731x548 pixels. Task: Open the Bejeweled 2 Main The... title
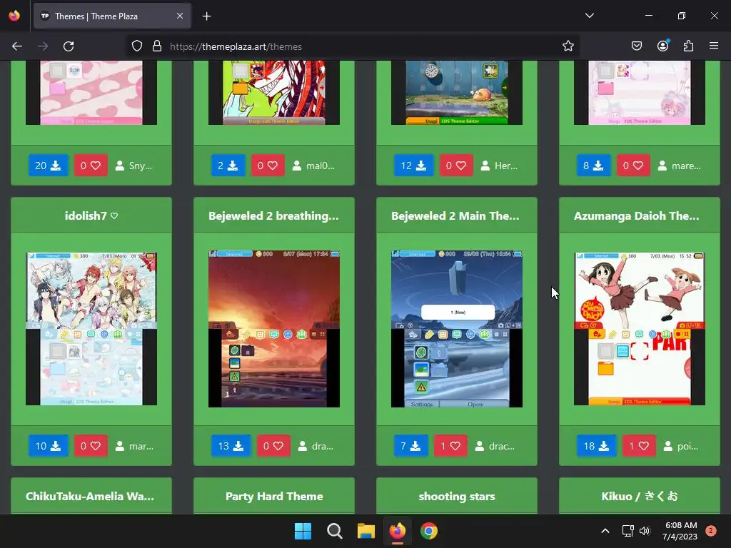click(x=455, y=215)
